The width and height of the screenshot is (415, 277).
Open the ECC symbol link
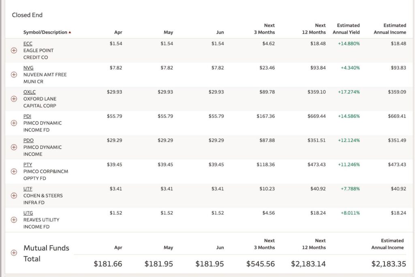28,44
